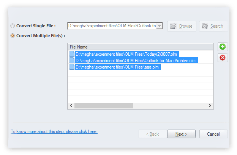Click file icon beside Today(2)3007.olm

point(72,54)
